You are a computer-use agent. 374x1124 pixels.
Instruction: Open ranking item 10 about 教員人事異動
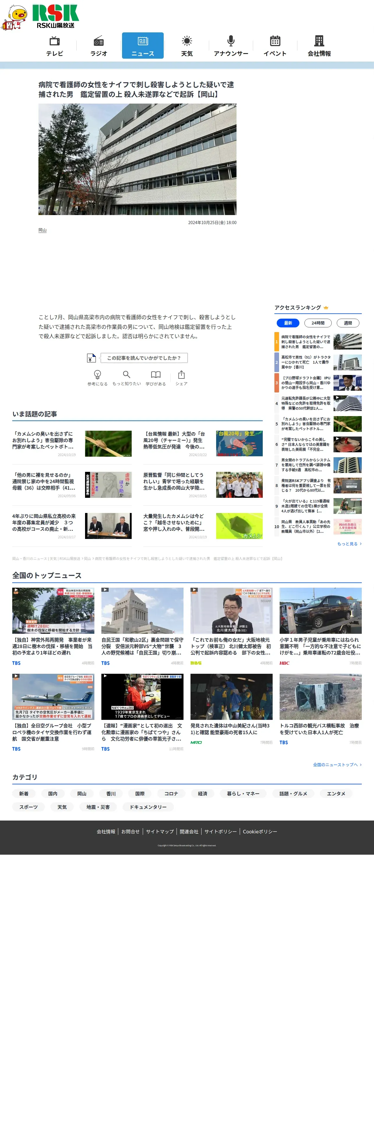pyautogui.click(x=318, y=526)
